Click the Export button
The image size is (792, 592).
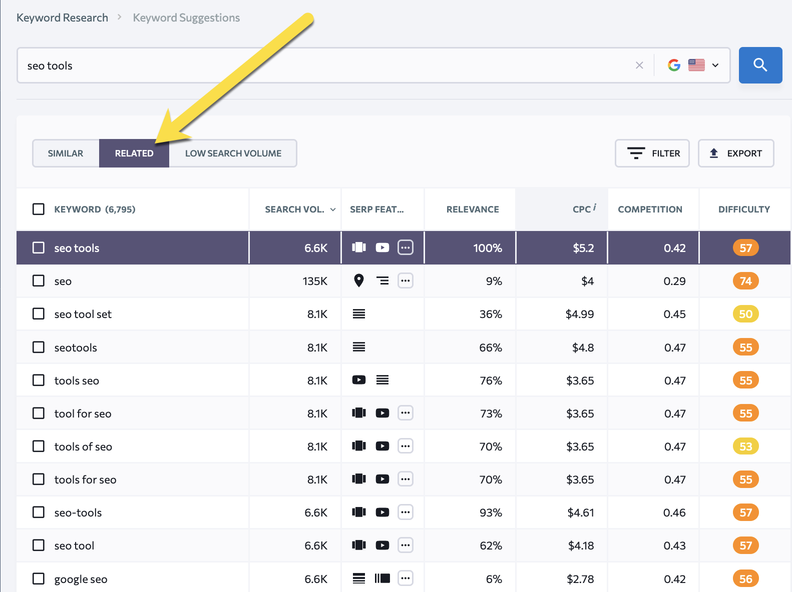point(736,153)
